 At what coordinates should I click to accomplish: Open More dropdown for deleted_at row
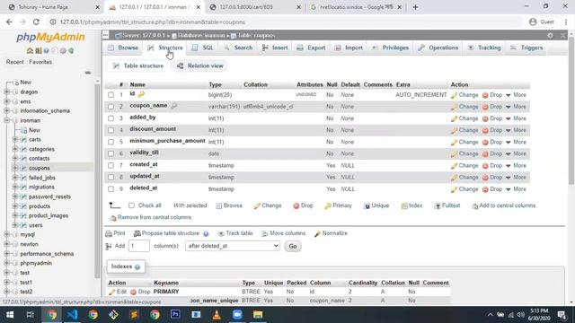[516, 189]
